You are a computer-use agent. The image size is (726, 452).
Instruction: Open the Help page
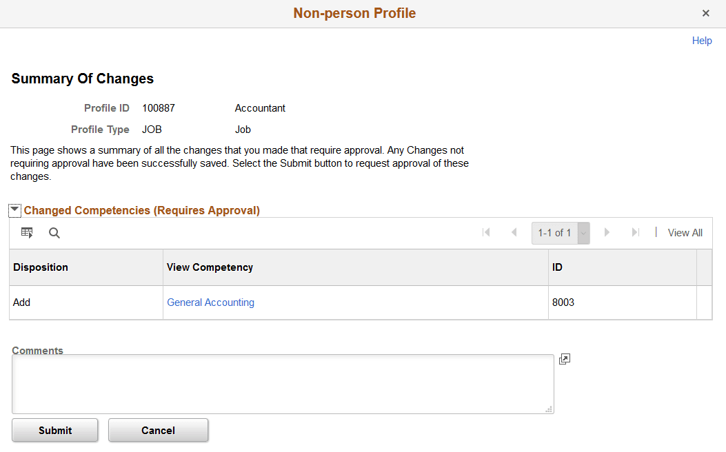(x=702, y=40)
